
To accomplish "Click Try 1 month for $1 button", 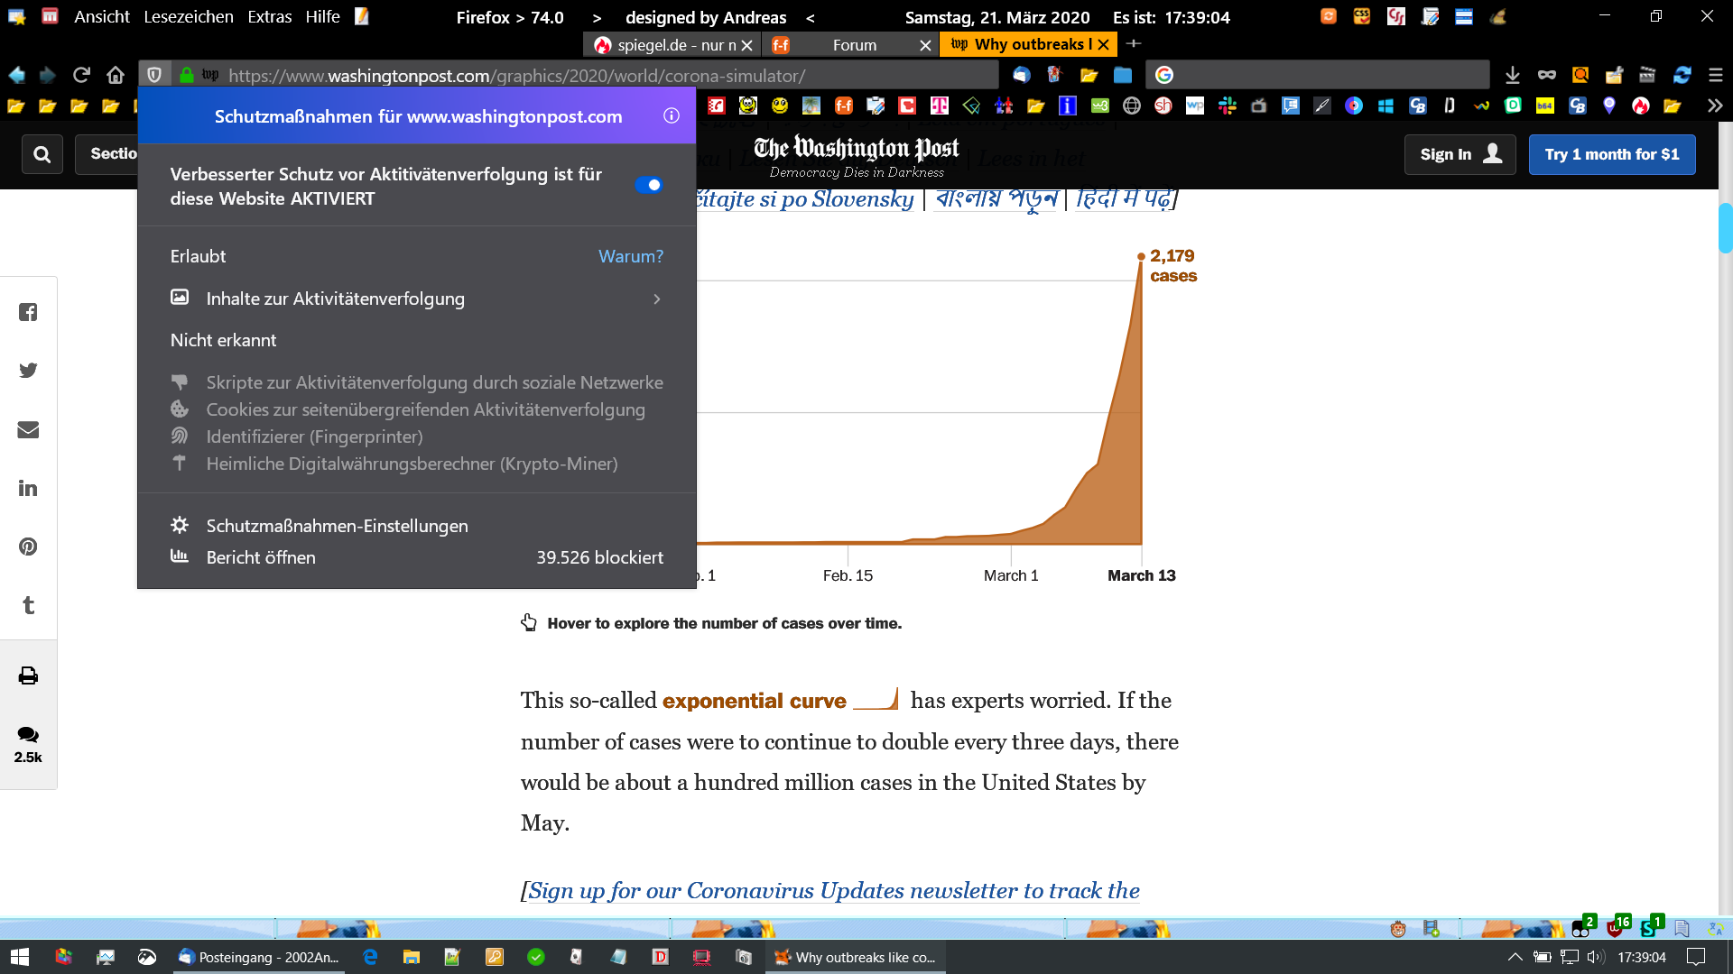I will [x=1611, y=154].
